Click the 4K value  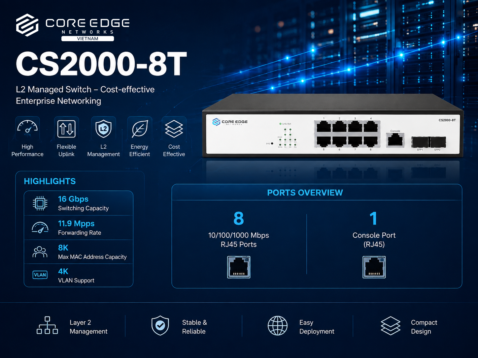(x=63, y=271)
